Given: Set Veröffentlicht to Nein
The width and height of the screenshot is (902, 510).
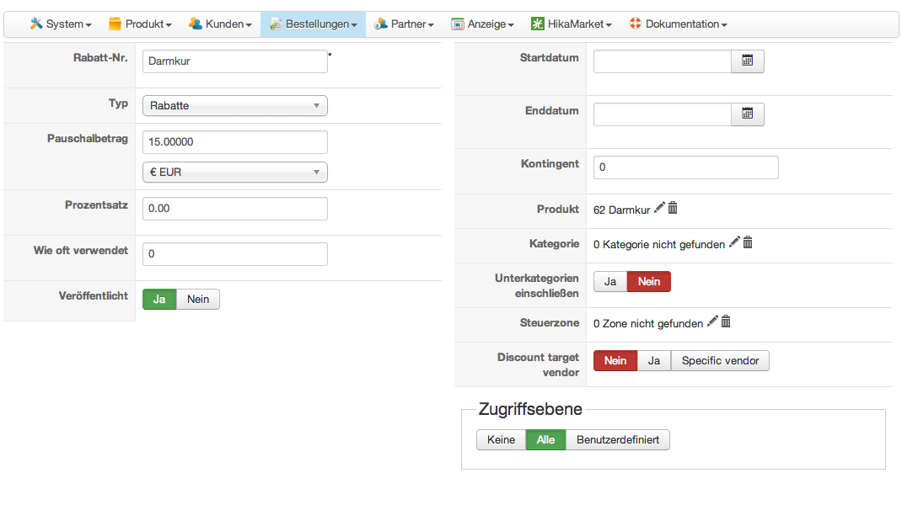Looking at the screenshot, I should pyautogui.click(x=198, y=300).
